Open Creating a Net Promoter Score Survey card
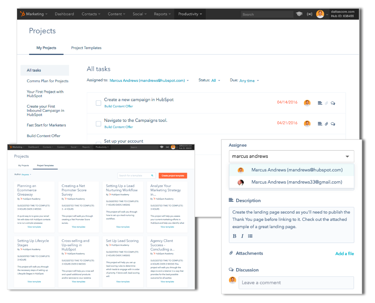The width and height of the screenshot is (375, 303). click(78, 207)
